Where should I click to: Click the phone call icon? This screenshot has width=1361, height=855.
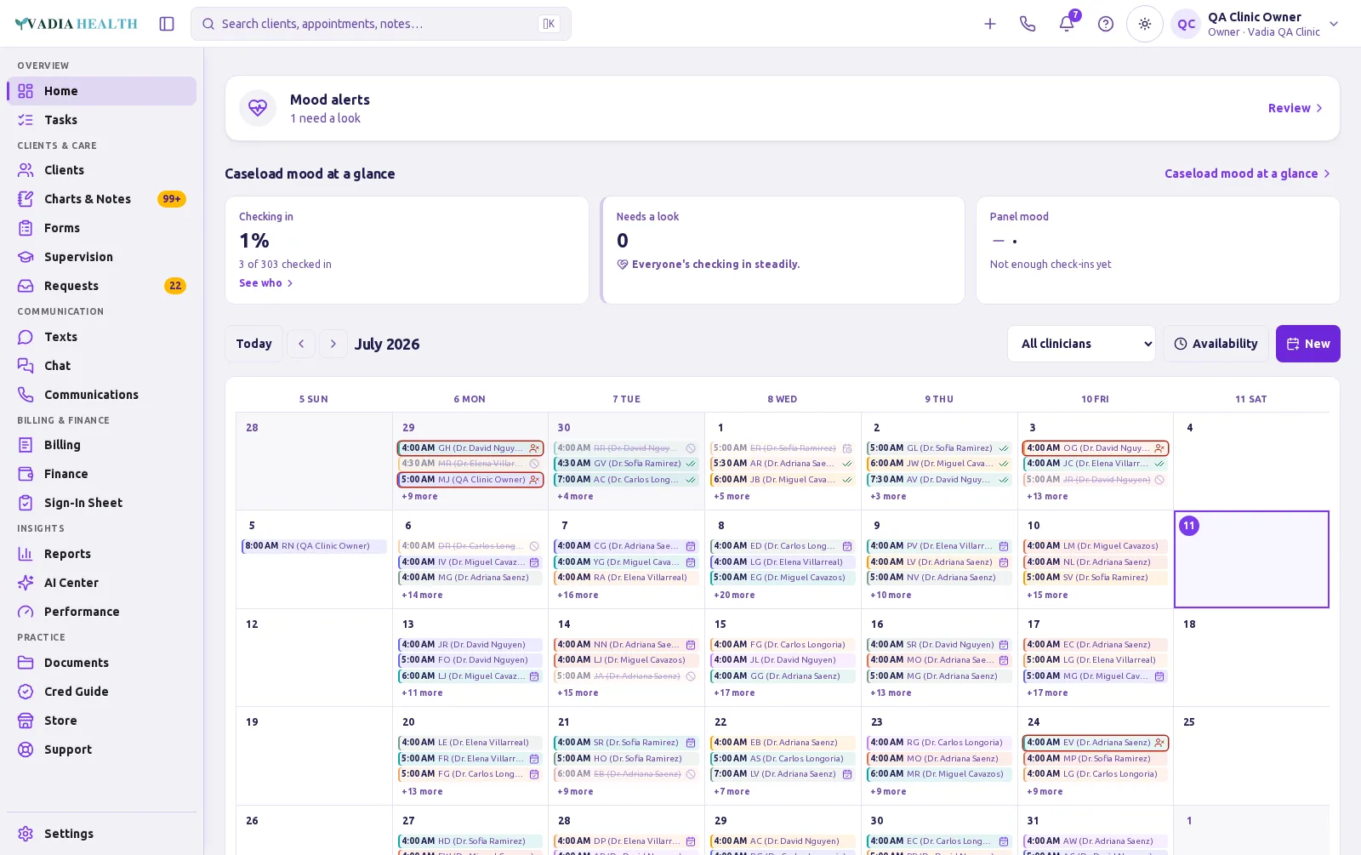pyautogui.click(x=1028, y=24)
